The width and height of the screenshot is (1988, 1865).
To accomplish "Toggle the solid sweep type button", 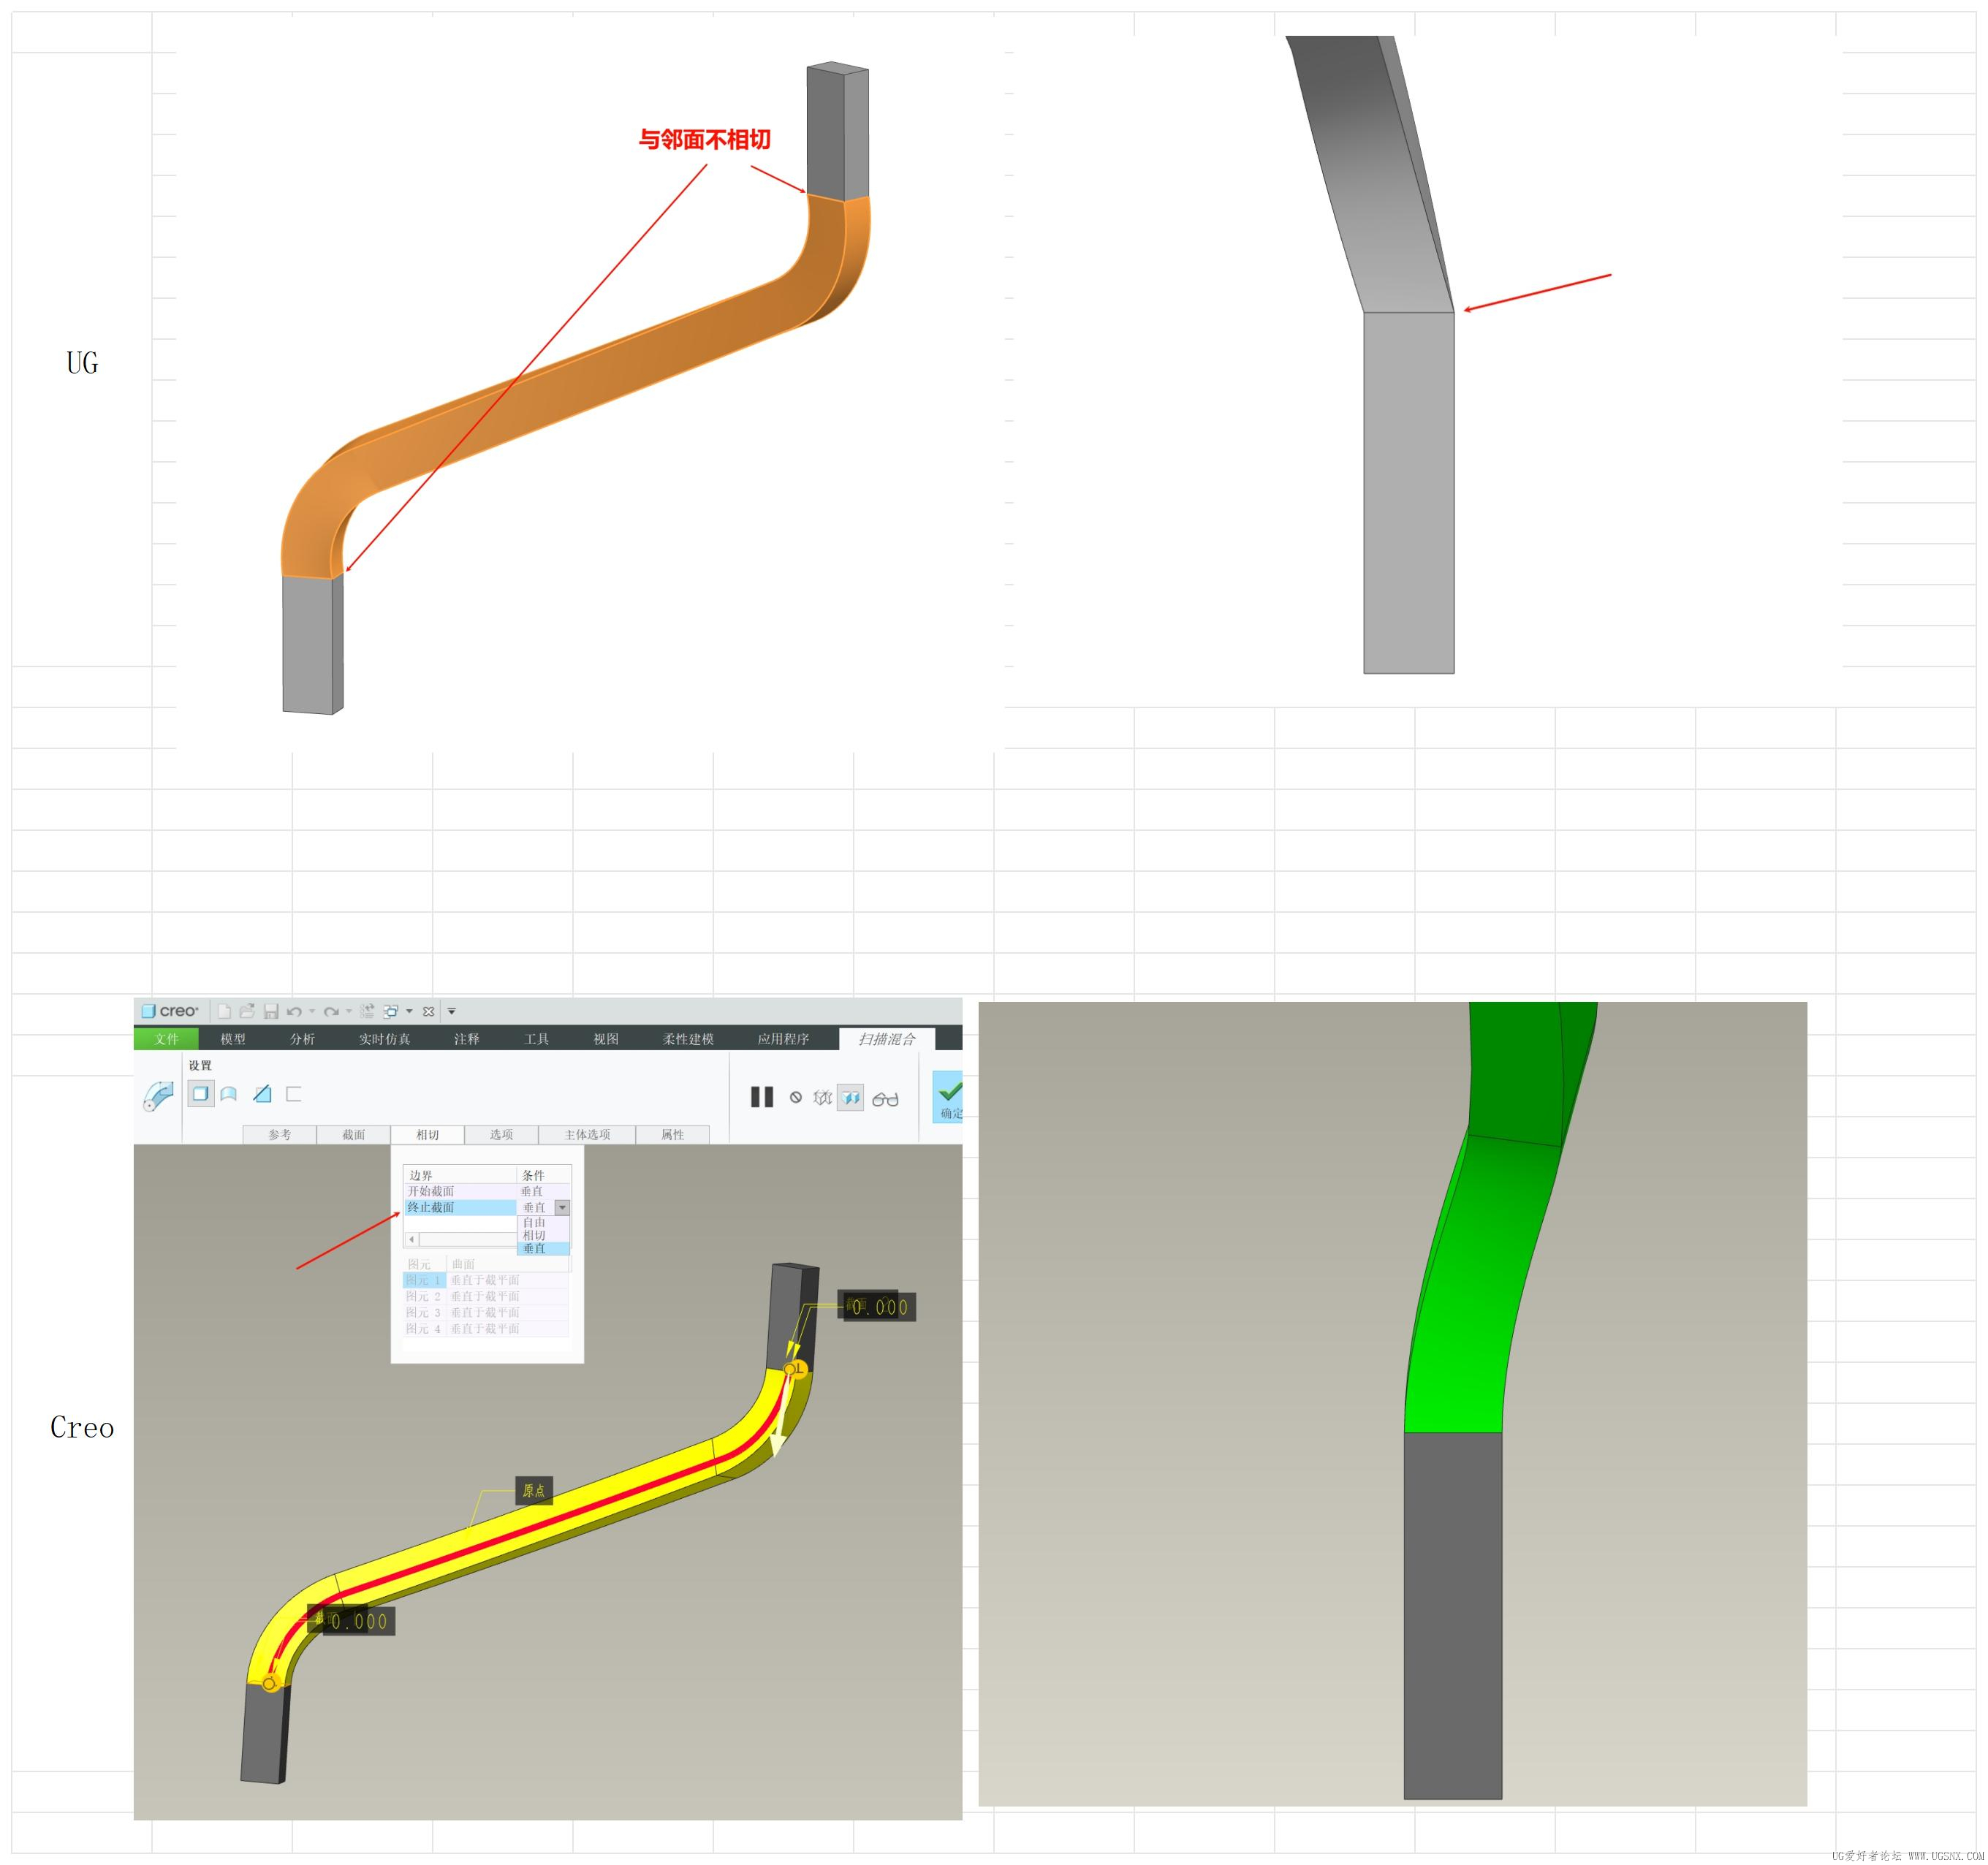I will click(x=200, y=1094).
